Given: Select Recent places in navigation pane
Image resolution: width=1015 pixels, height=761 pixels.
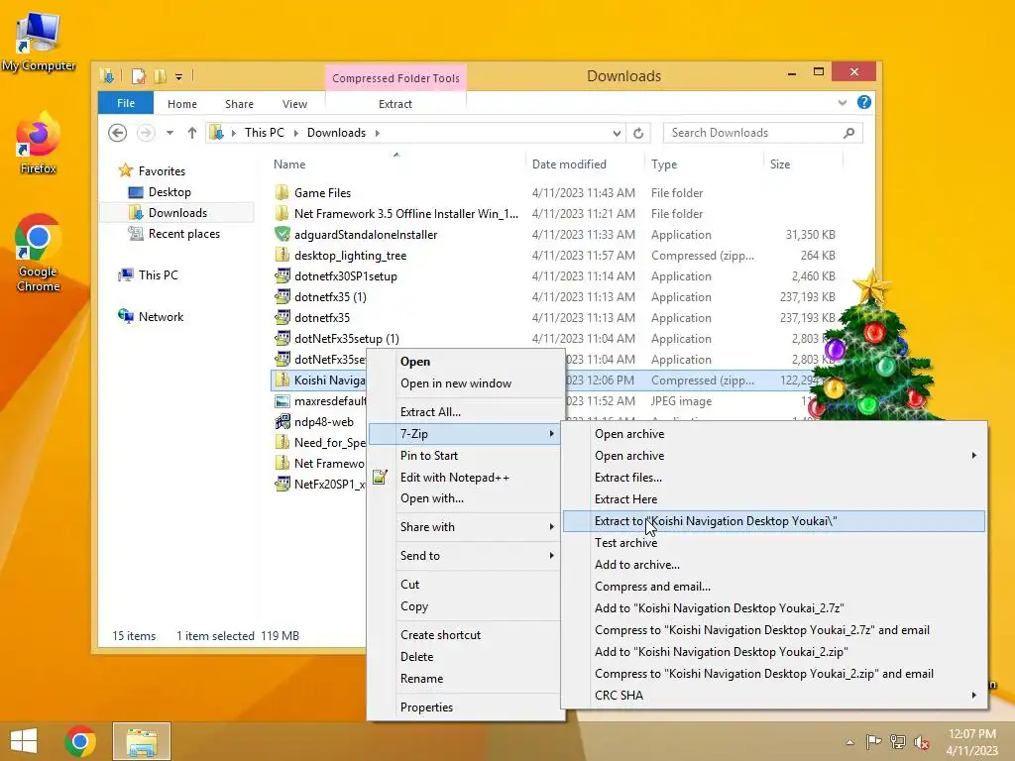Looking at the screenshot, I should (x=183, y=234).
